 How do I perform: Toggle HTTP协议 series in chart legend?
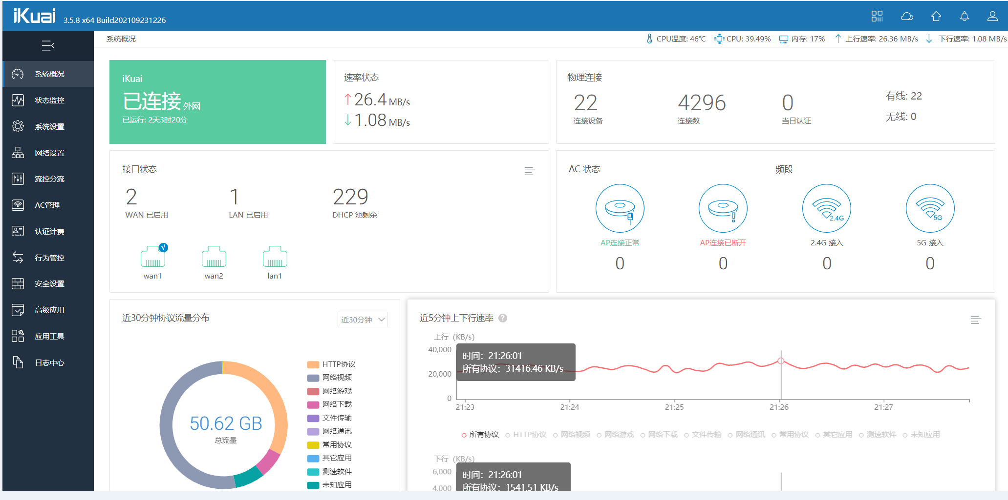[526, 435]
